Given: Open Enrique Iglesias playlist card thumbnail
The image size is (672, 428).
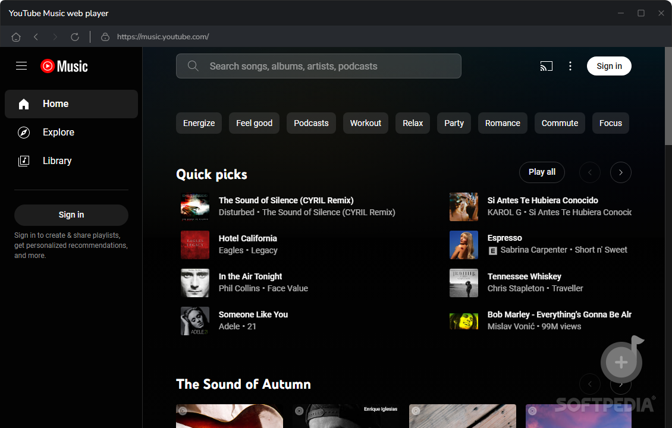Looking at the screenshot, I should pos(346,416).
